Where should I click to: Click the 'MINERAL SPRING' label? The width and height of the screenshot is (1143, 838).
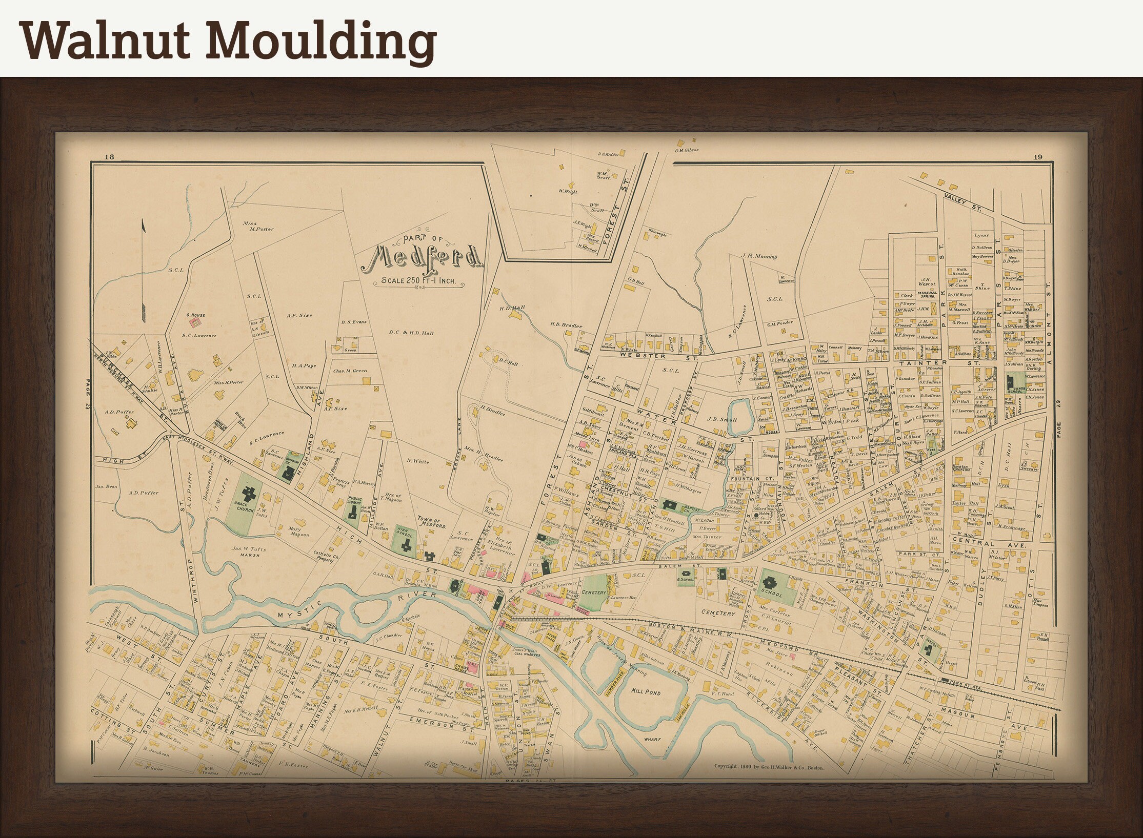pos(927,294)
